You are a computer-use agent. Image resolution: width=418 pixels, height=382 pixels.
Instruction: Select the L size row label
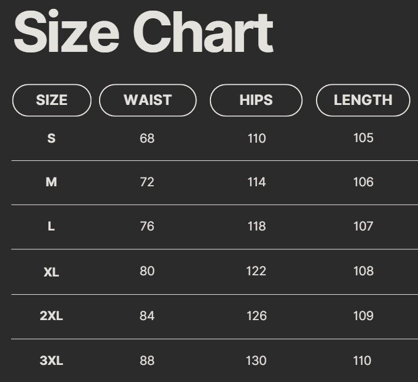(51, 226)
